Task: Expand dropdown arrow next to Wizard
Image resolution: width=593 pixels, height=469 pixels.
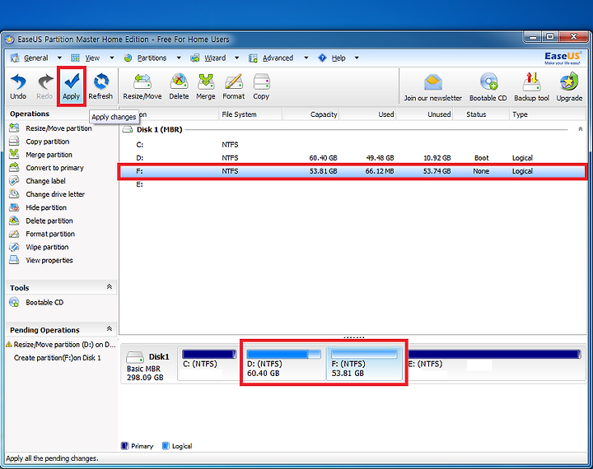Action: 236,58
